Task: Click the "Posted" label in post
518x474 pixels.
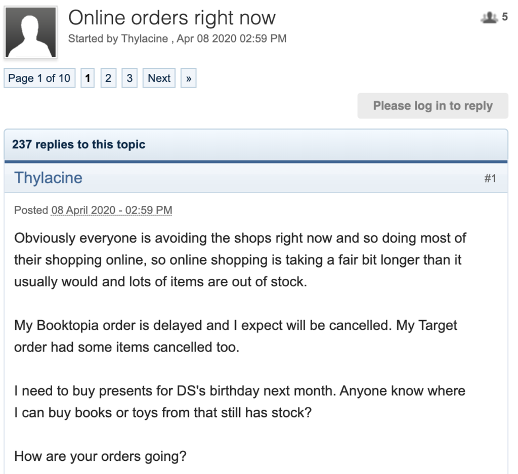Action: click(x=31, y=210)
